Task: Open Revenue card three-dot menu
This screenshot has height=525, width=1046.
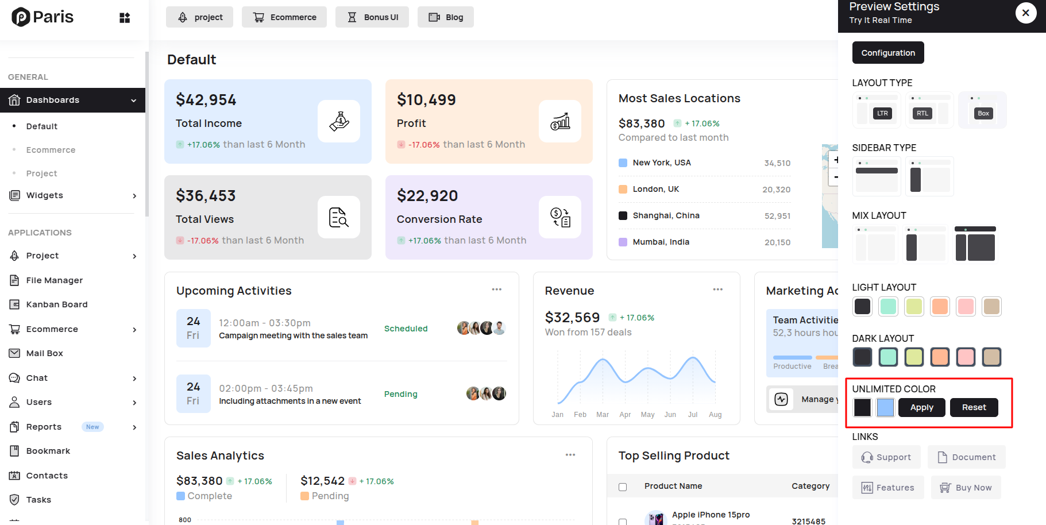Action: pos(718,289)
